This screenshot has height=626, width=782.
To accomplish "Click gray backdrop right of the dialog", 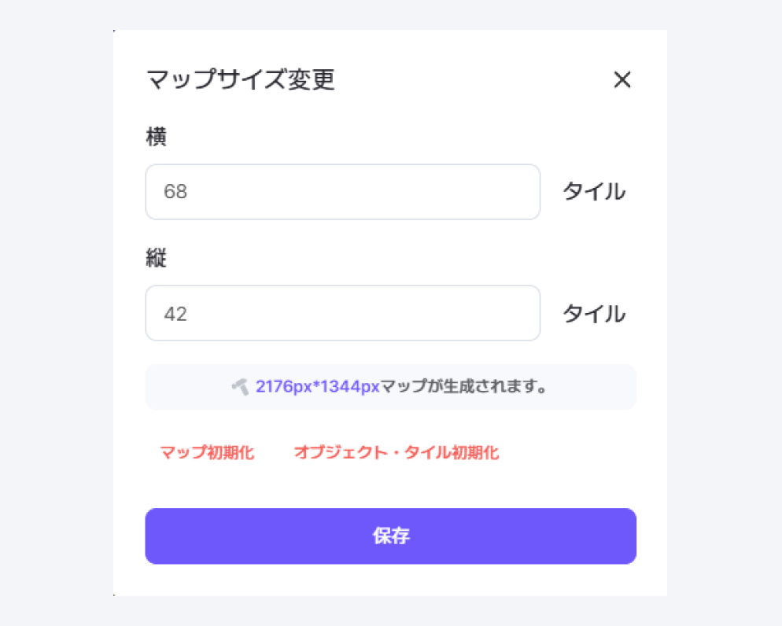I will (724, 315).
